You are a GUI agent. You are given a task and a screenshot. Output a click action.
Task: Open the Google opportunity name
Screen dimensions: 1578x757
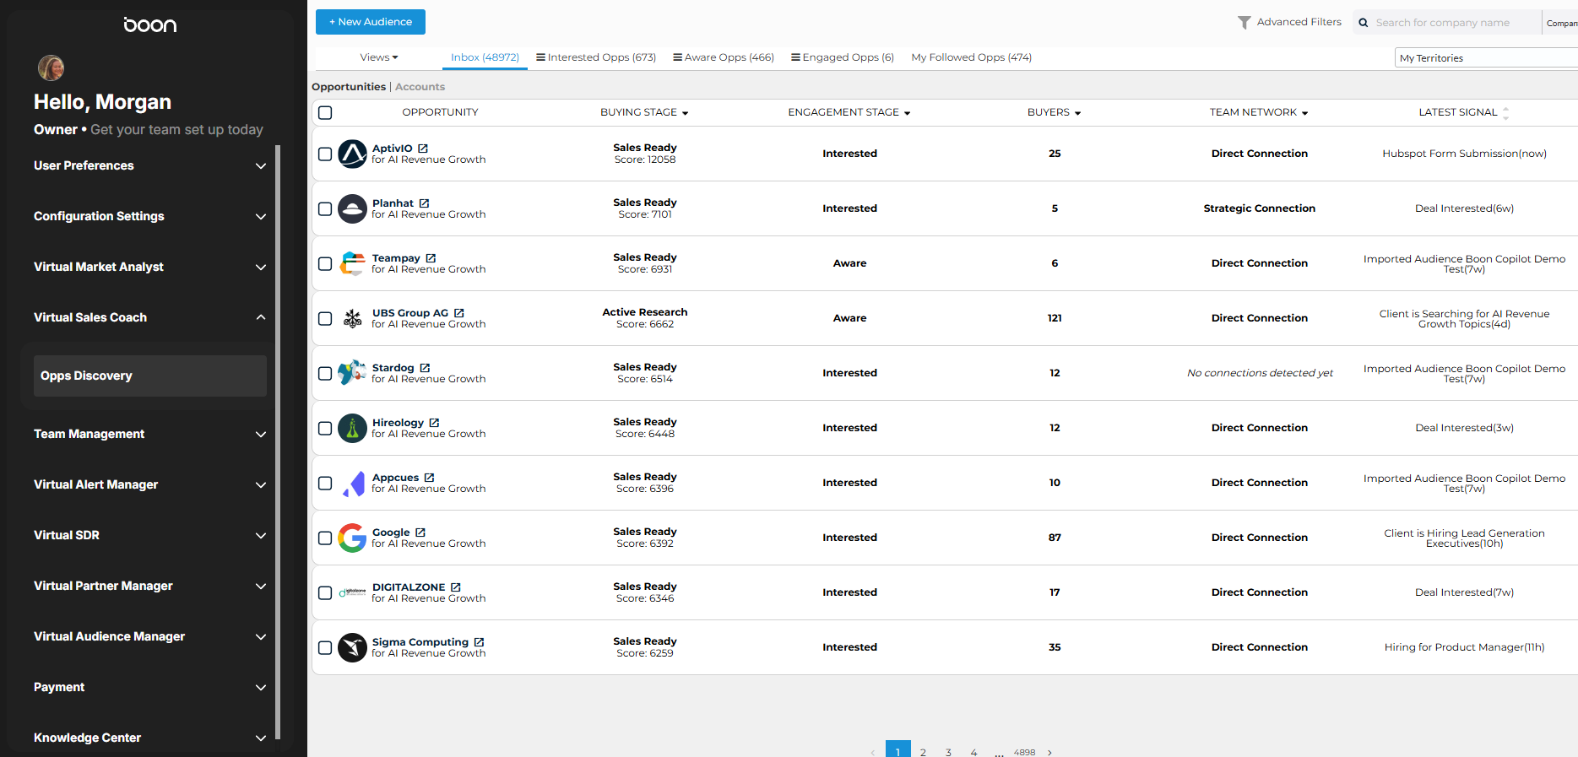[x=391, y=533]
